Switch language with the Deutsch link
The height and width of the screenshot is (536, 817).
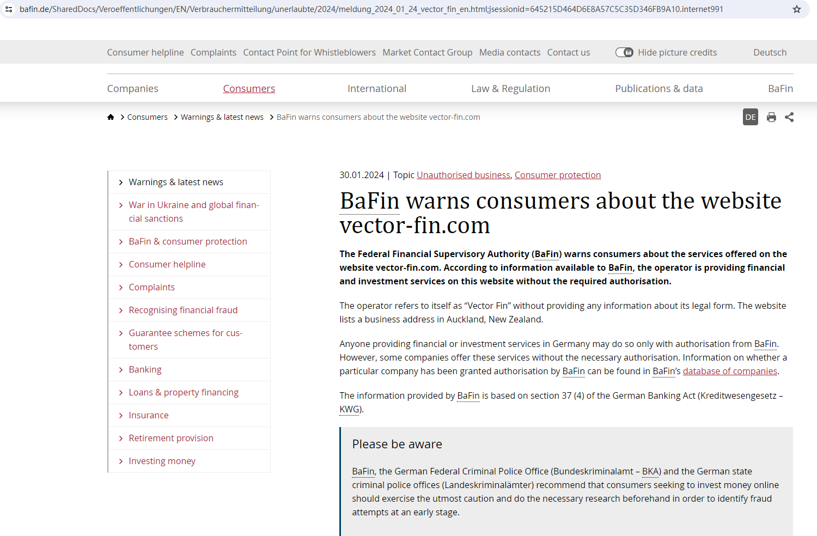click(x=770, y=52)
